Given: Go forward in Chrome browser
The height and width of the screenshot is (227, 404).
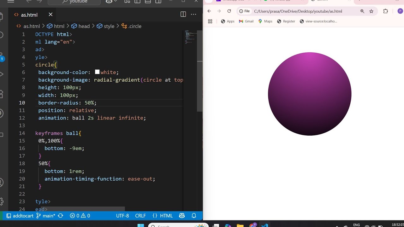Looking at the screenshot, I should pyautogui.click(x=219, y=11).
